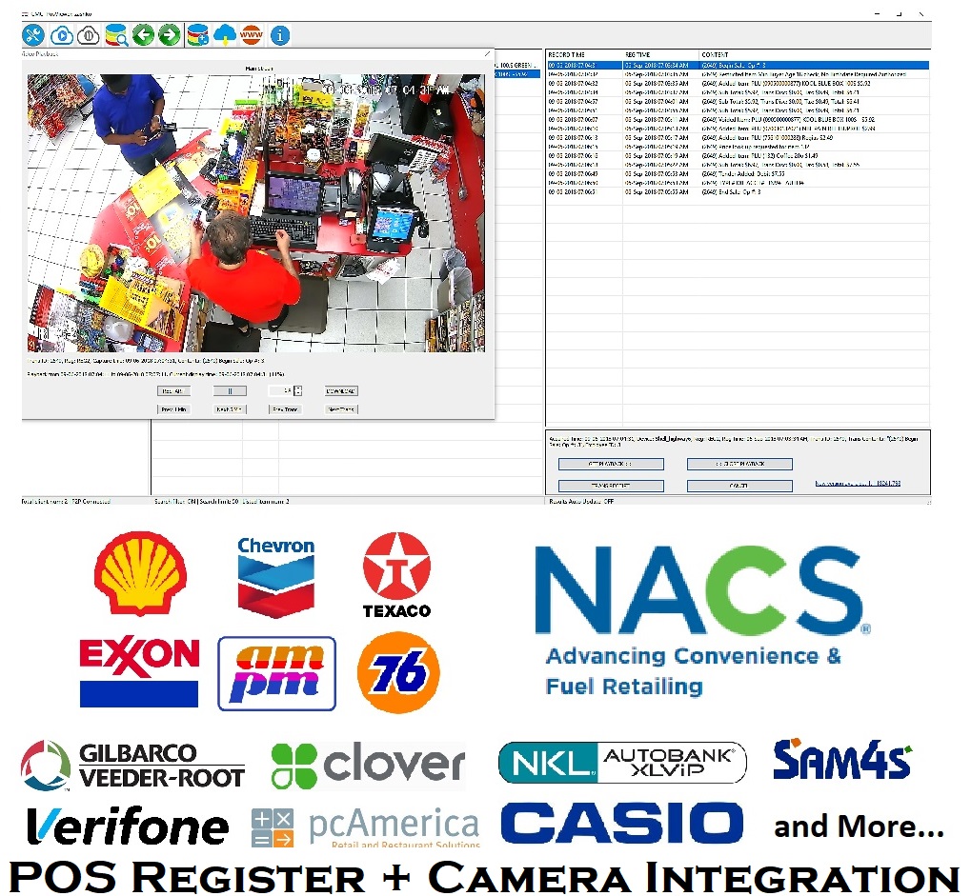This screenshot has width=971, height=896.
Task: Pause the video with the pause button
Action: 230,391
